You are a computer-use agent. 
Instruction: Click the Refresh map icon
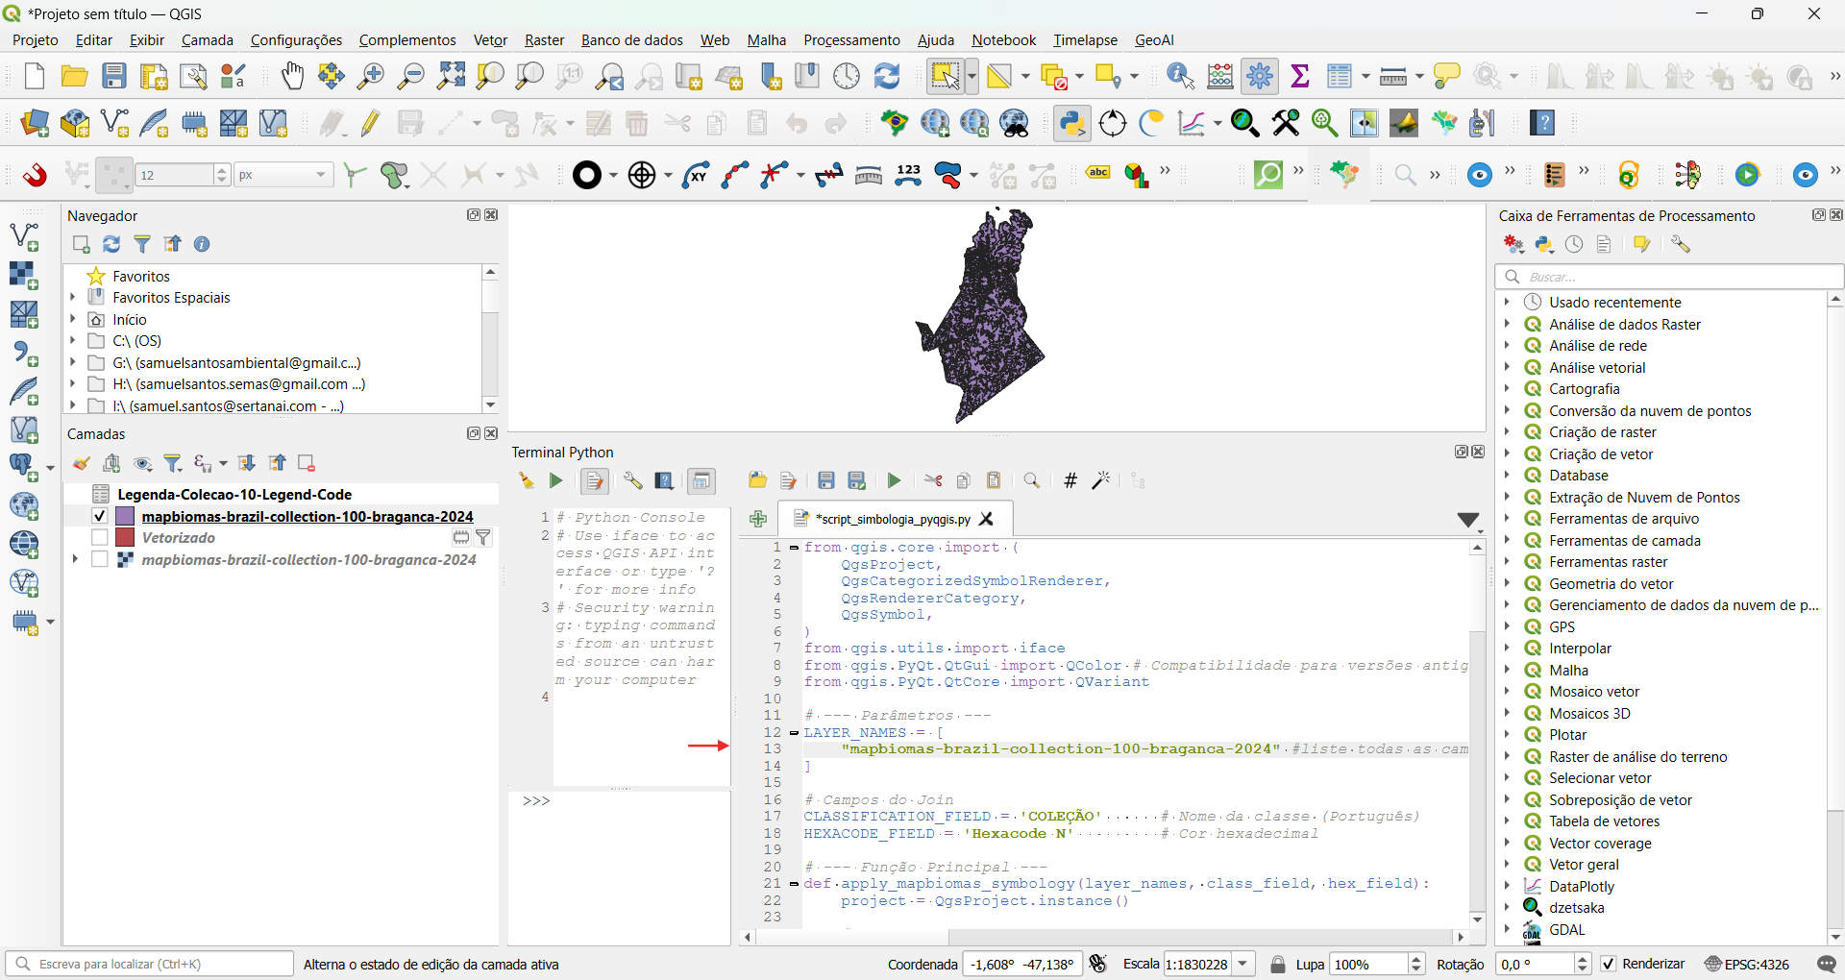pos(887,76)
